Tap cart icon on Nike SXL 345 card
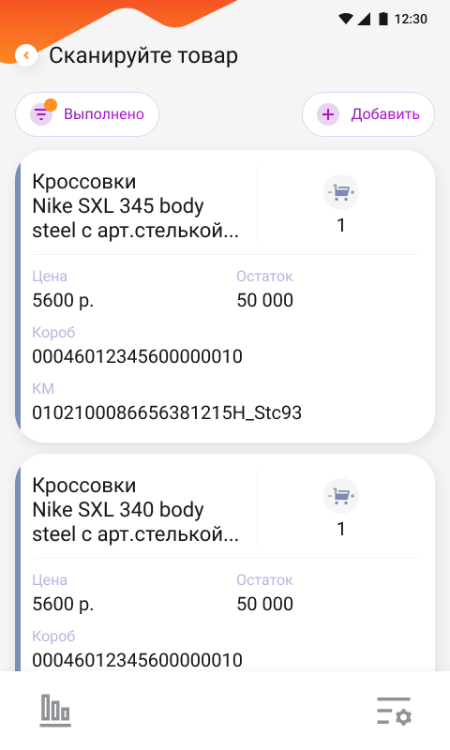Screen dimensions: 450x750 point(341,192)
